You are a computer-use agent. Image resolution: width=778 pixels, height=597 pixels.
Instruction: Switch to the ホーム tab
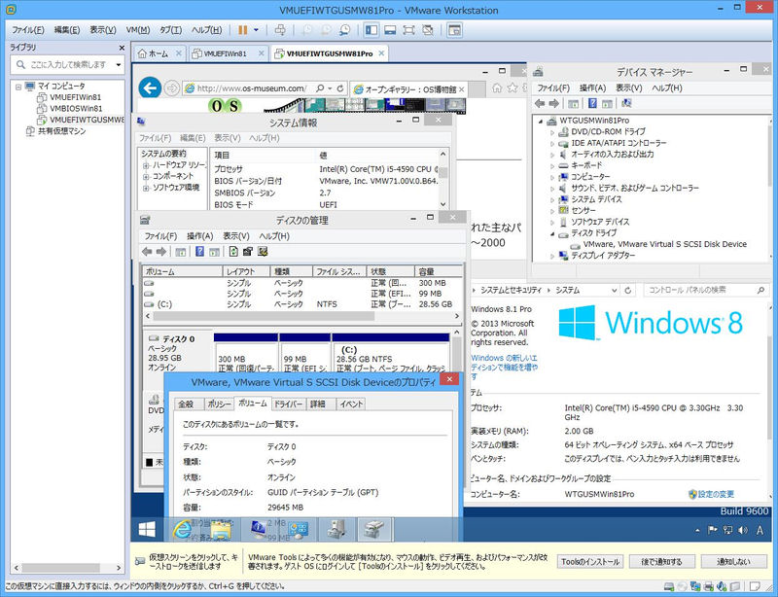[158, 53]
